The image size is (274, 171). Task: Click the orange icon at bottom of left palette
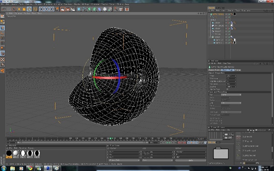coord(2,70)
